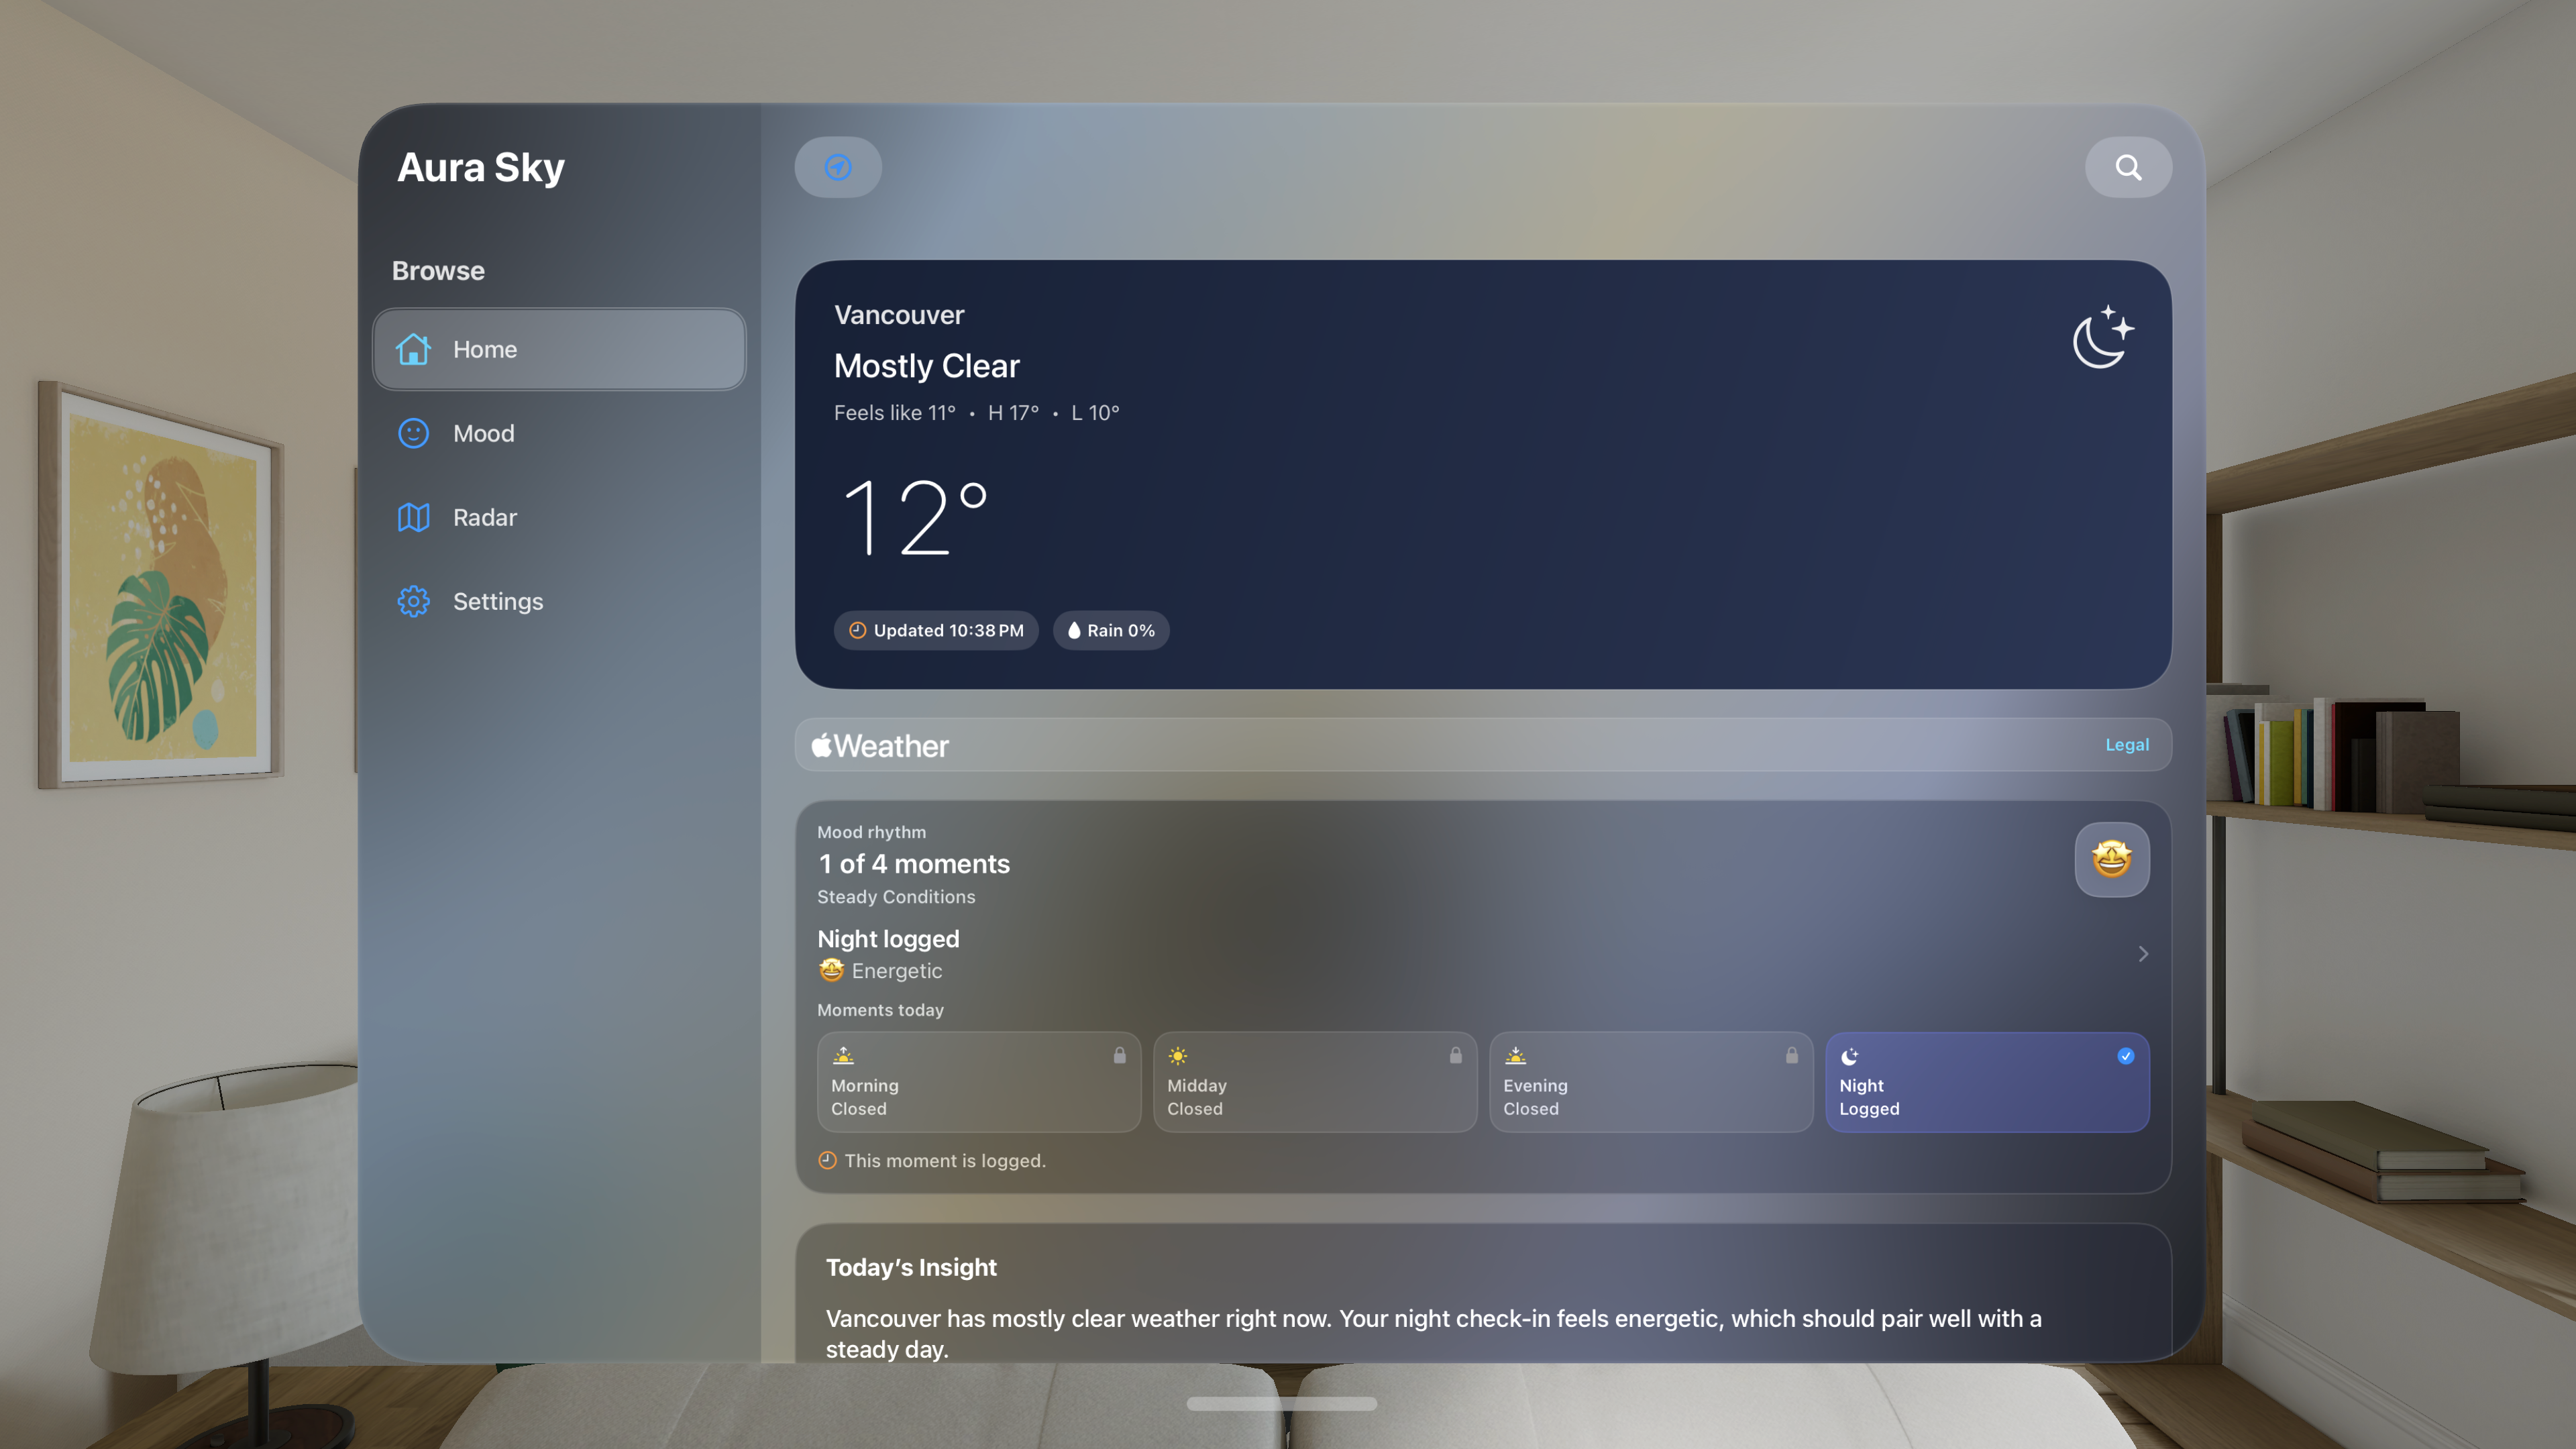Click This moment is logged text
Image resolution: width=2576 pixels, height=1449 pixels.
click(945, 1160)
